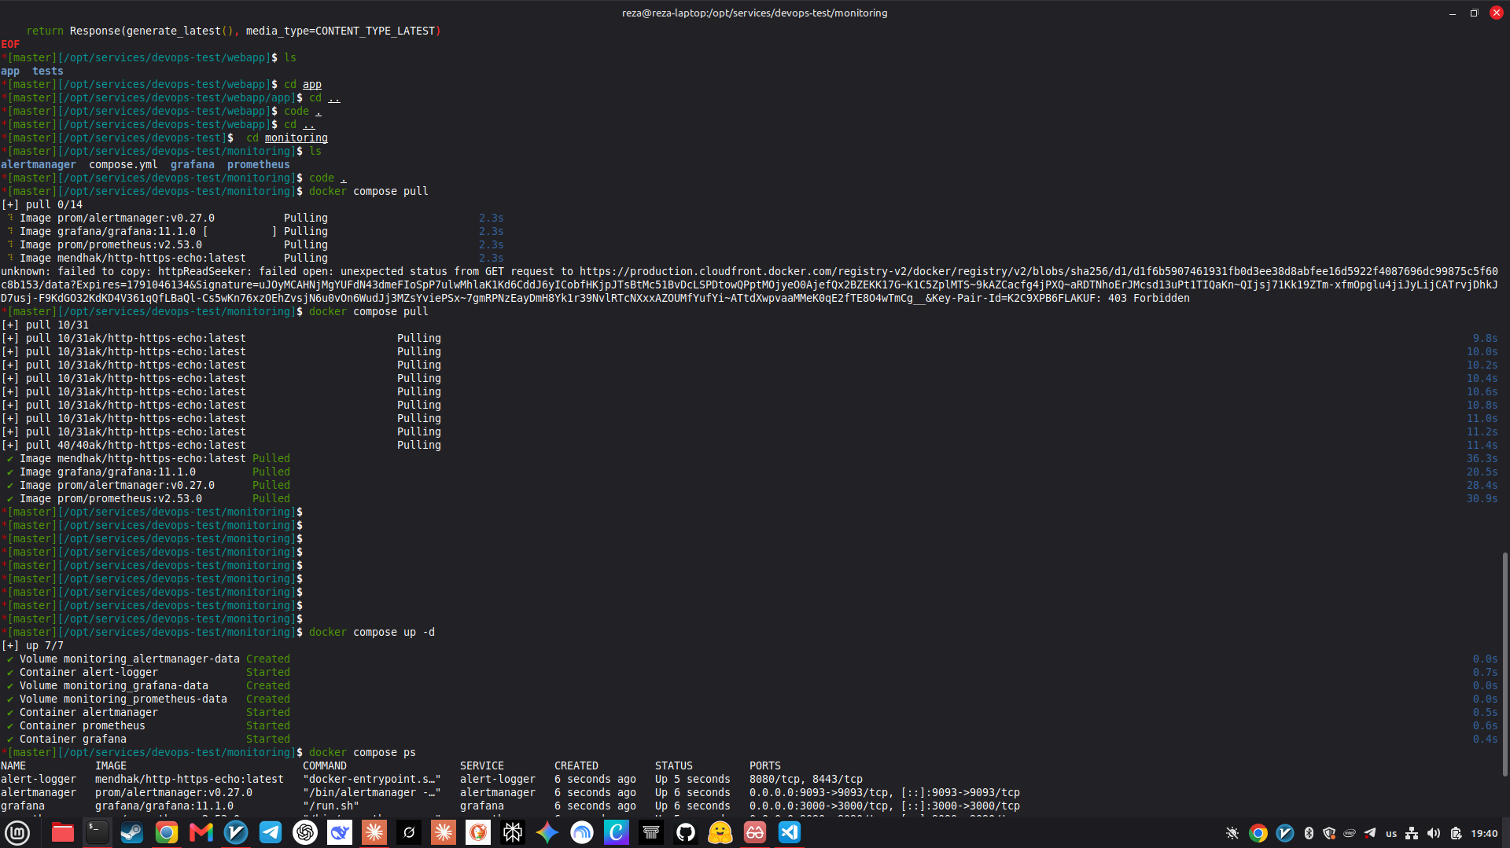Open the Linux Mint menu
This screenshot has height=848, width=1510.
17,832
